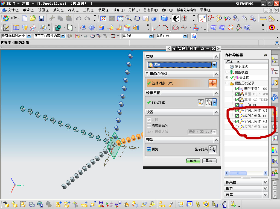Click the Datum plane icon
The width and height of the screenshot is (280, 209).
70,28
